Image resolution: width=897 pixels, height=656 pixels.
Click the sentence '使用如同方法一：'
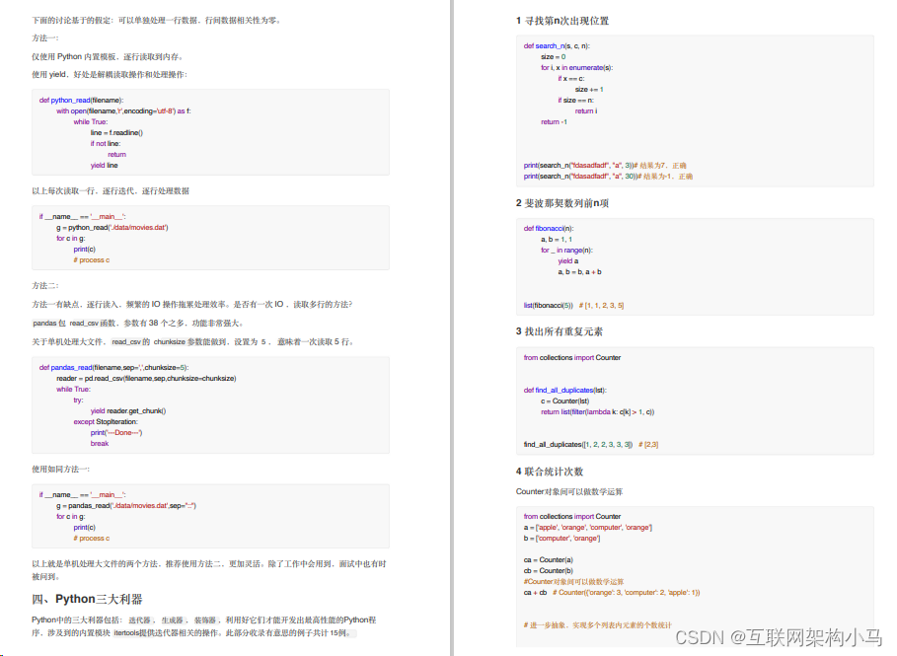[60, 470]
